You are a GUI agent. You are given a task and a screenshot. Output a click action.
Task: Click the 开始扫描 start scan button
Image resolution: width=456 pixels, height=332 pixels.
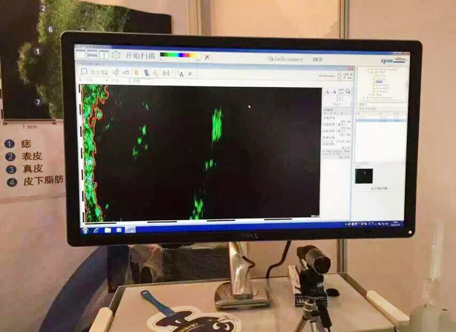point(140,56)
